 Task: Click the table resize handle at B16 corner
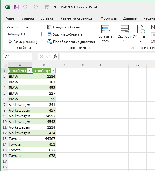click(x=55, y=157)
